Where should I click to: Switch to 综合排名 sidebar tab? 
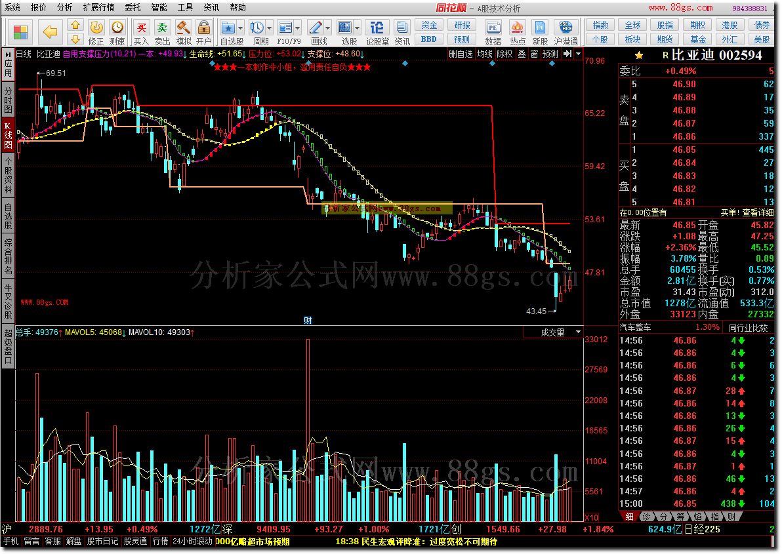tap(7, 257)
